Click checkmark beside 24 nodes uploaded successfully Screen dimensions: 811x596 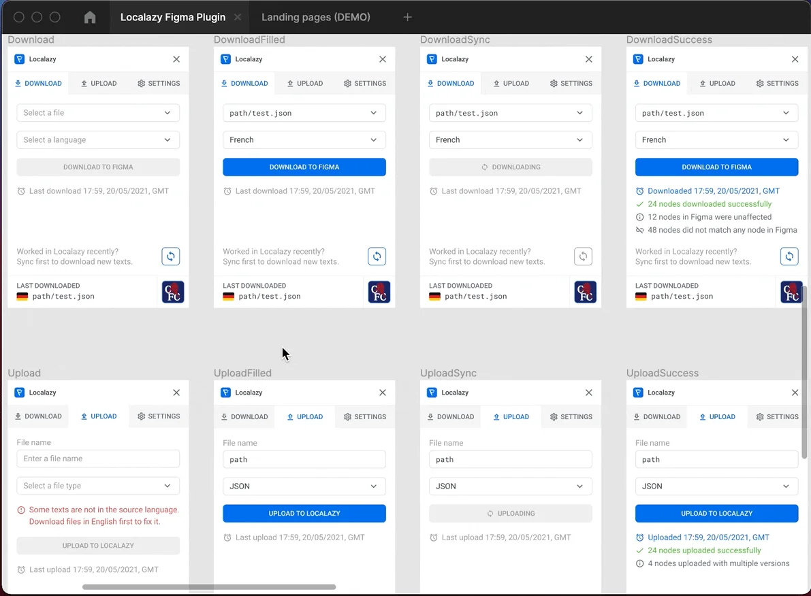640,550
